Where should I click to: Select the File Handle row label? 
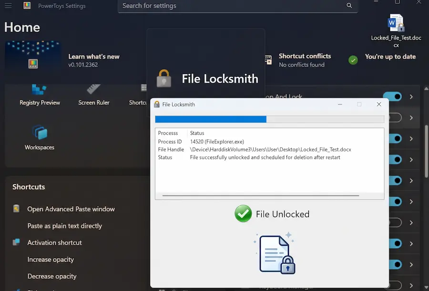click(171, 150)
